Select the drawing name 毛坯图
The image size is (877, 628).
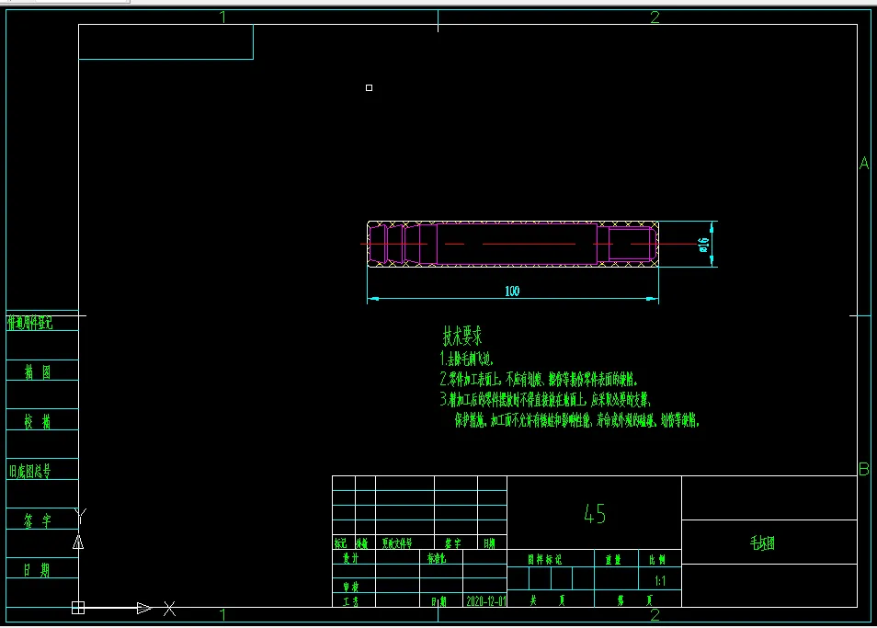click(x=762, y=542)
